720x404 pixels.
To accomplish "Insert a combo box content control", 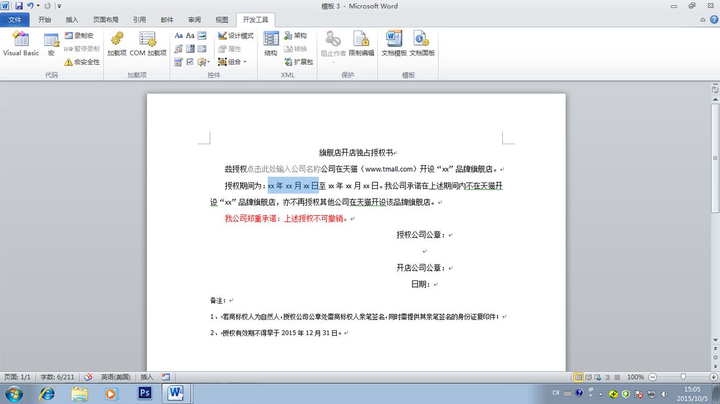I will point(190,49).
